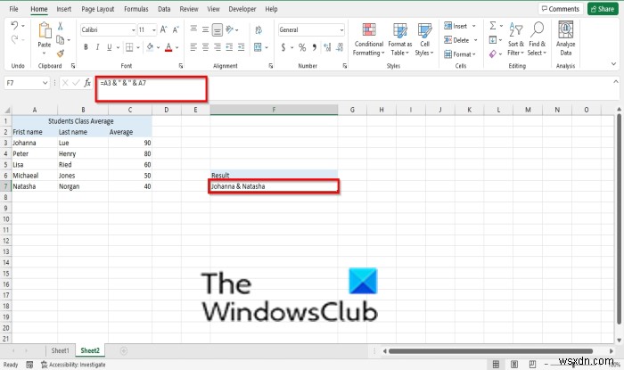
Task: Open the General number format dropdown
Action: 341,29
